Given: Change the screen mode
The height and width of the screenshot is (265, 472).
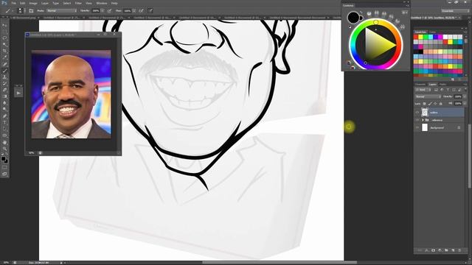Looking at the screenshot, I should click(4, 174).
